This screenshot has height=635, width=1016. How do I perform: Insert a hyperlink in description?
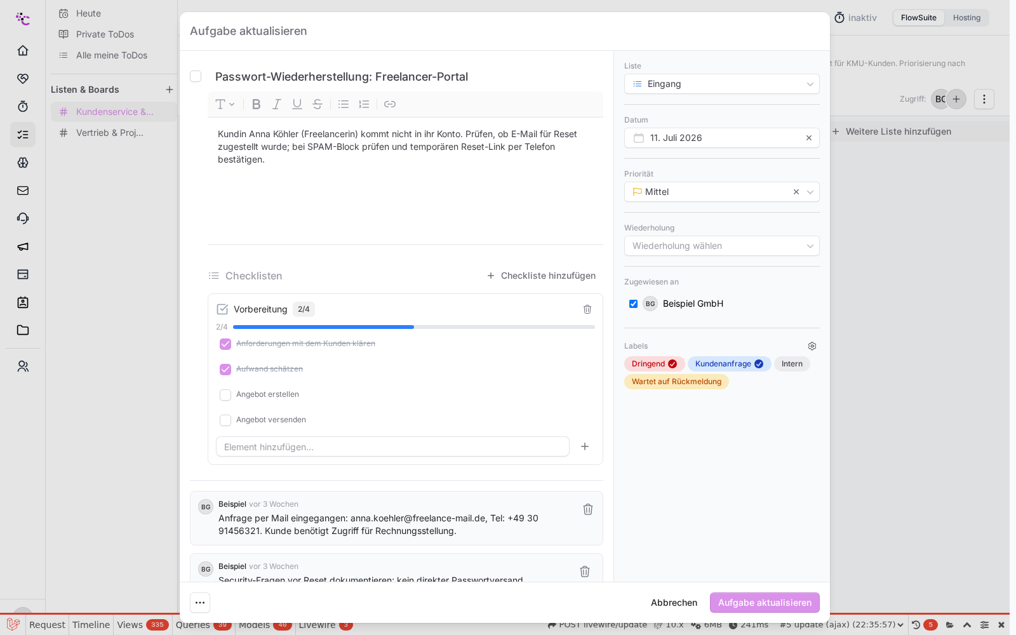point(390,104)
